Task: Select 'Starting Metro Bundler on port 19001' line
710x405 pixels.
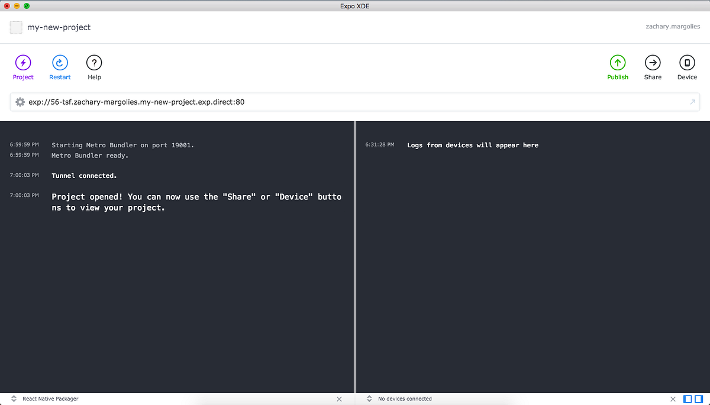Action: pos(122,145)
